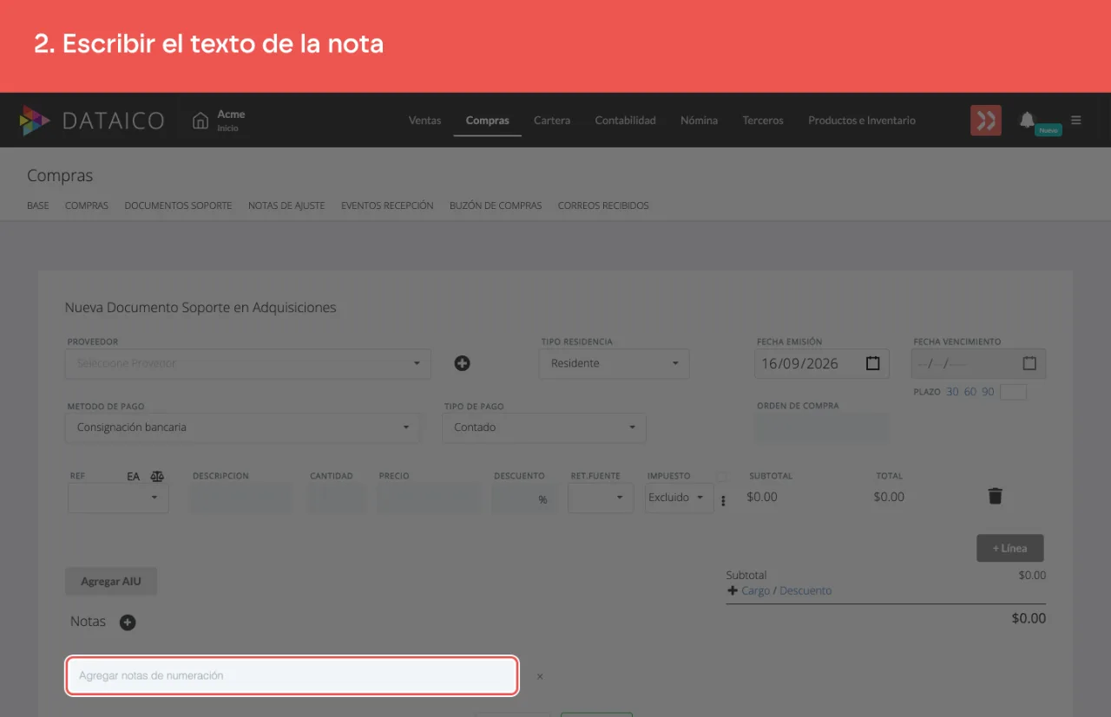This screenshot has width=1111, height=717.
Task: Click the Dataico logo
Action: pos(91,121)
